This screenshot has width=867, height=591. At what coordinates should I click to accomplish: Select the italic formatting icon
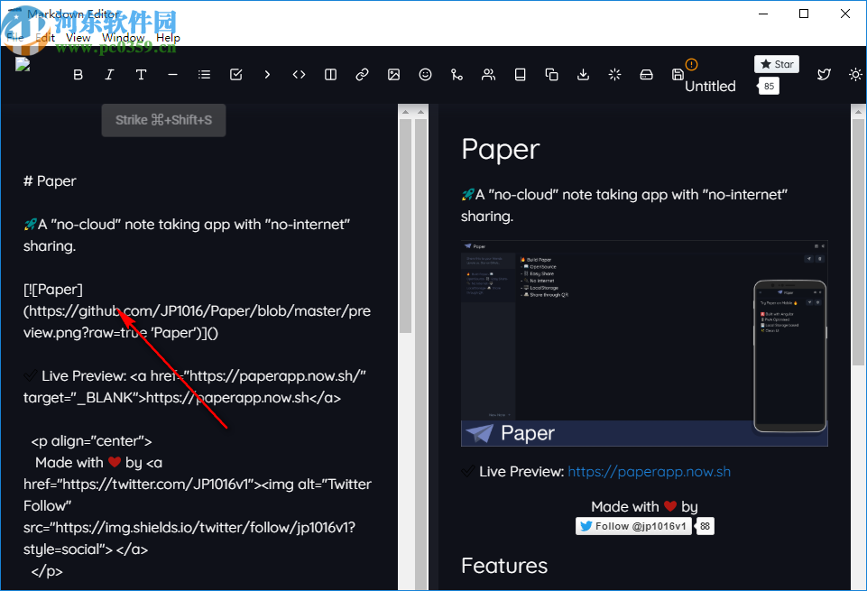109,74
